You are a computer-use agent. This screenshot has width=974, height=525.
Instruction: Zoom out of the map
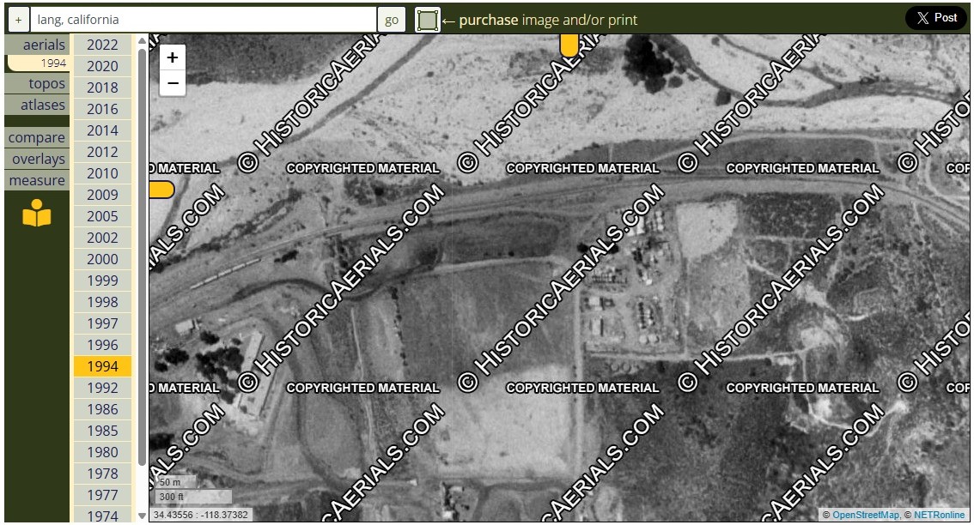click(173, 83)
